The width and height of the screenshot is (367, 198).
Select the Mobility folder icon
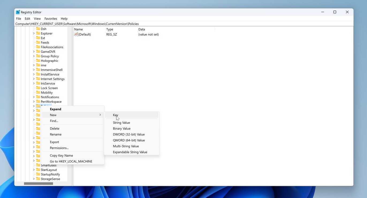[x=38, y=92]
